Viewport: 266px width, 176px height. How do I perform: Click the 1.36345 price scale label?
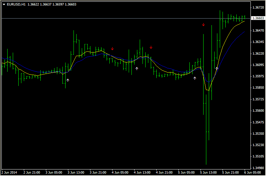click(258, 42)
